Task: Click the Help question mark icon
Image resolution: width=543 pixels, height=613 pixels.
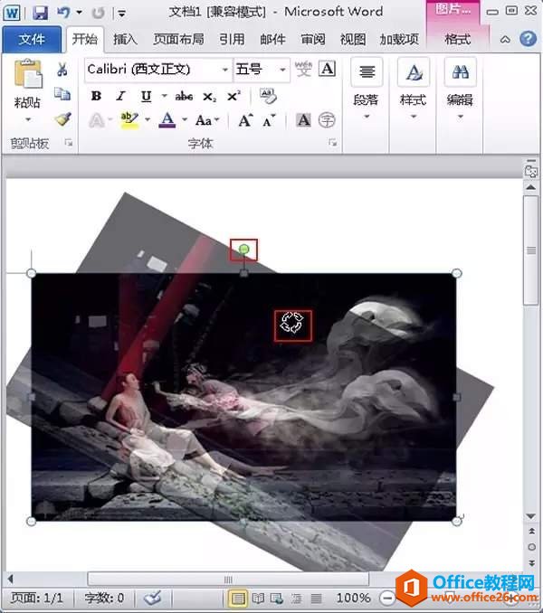Action: tap(529, 39)
